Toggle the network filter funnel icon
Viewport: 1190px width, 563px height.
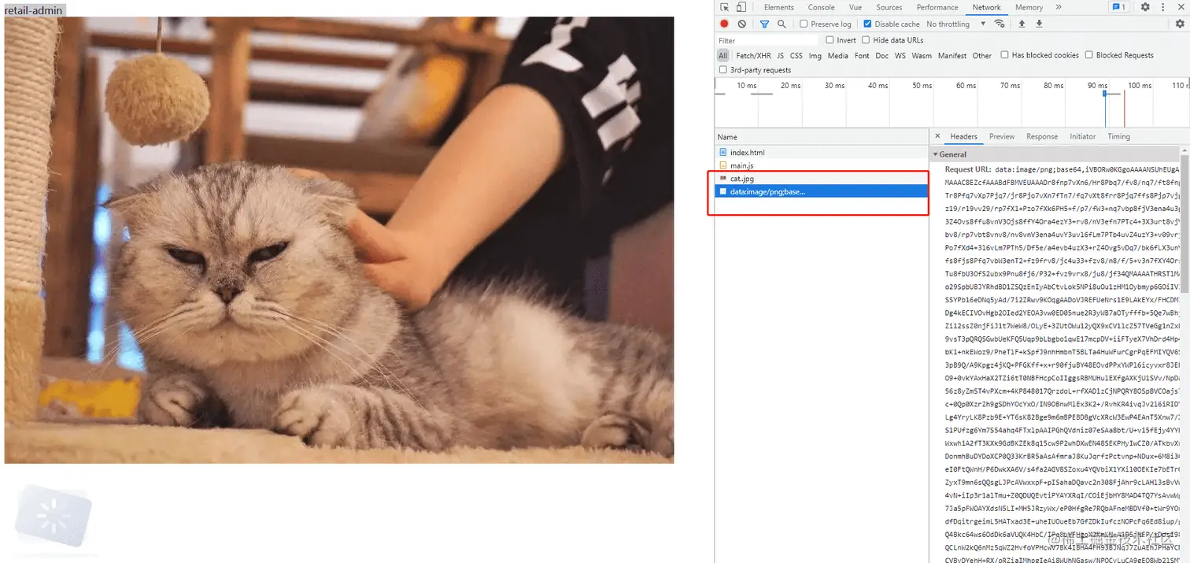764,24
